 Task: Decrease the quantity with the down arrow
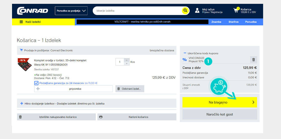[127, 63]
